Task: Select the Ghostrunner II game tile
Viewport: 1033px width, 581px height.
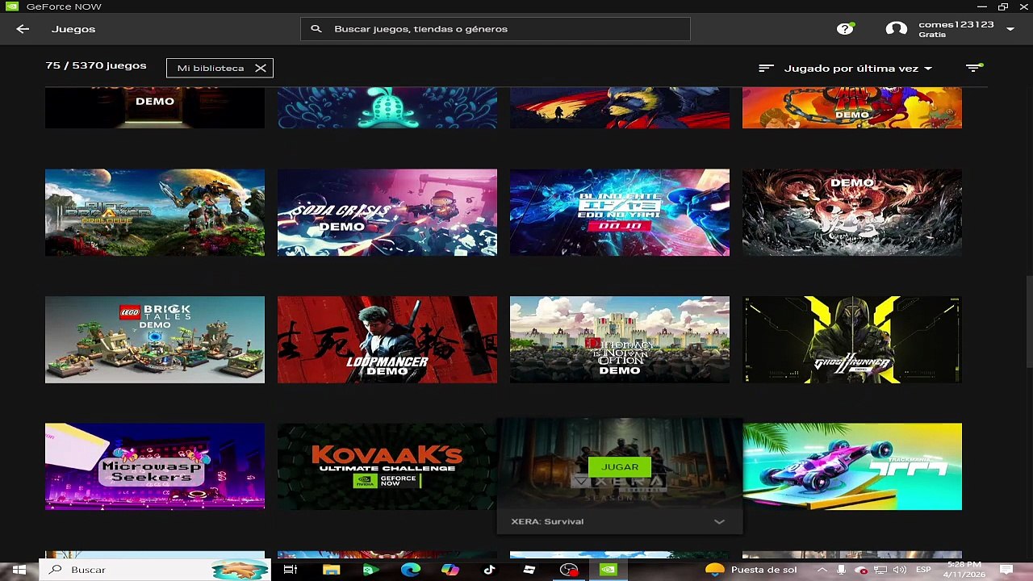Action: [852, 340]
